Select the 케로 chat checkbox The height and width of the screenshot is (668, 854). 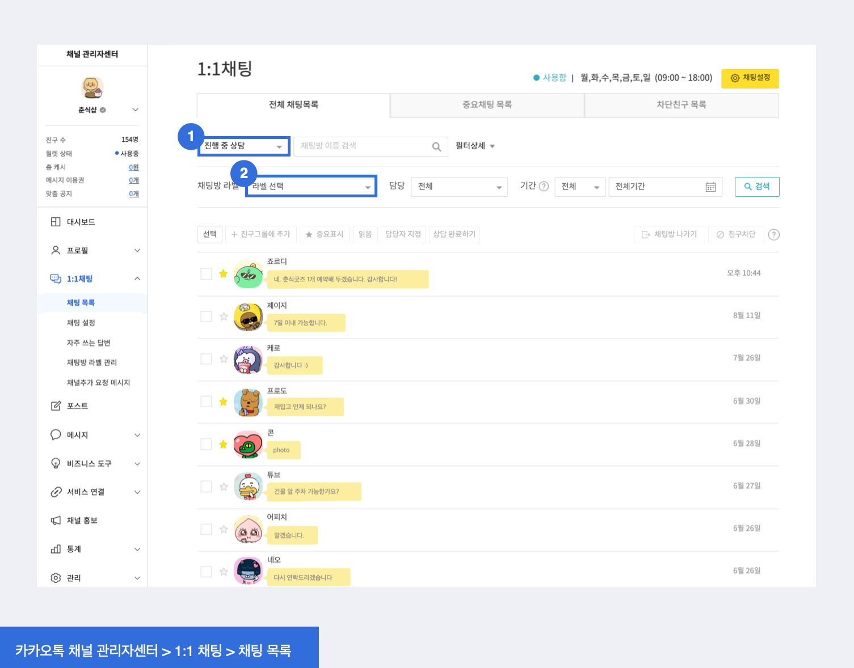(206, 359)
